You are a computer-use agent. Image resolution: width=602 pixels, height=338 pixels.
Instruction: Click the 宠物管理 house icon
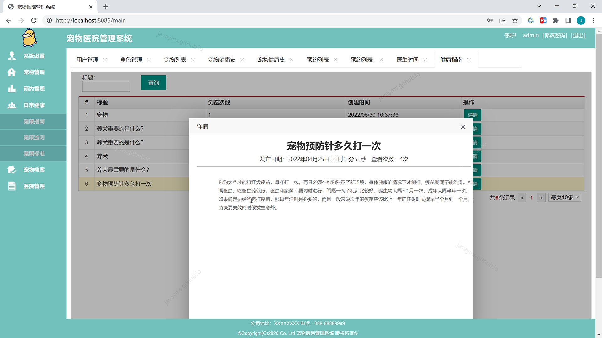coord(12,72)
